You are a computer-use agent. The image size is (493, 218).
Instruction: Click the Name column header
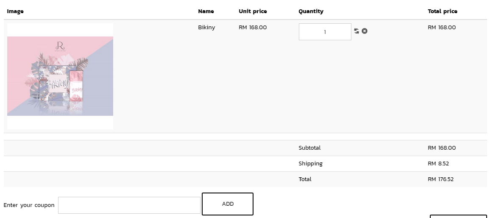click(206, 11)
